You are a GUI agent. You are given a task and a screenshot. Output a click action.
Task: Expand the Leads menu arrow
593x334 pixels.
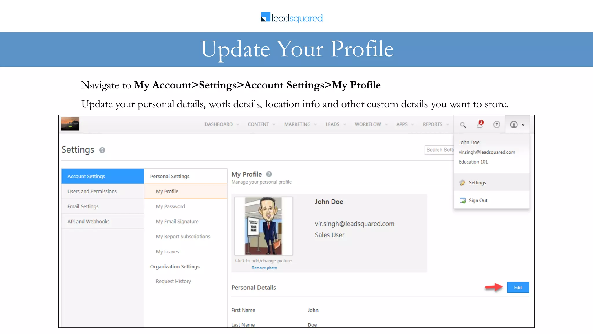click(345, 124)
